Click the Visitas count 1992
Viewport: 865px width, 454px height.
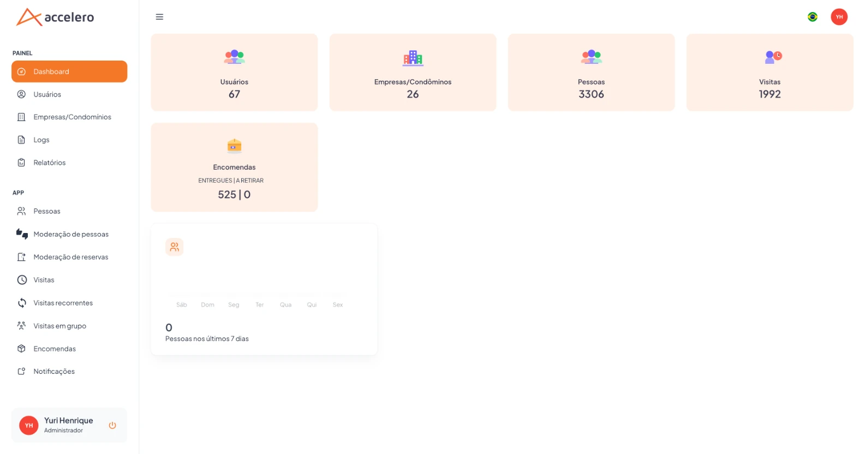pos(769,94)
